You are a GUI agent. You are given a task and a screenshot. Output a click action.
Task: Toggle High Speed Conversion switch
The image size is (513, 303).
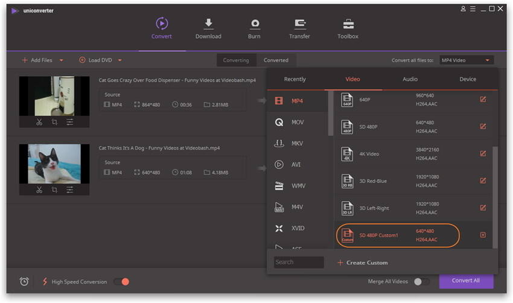[122, 282]
